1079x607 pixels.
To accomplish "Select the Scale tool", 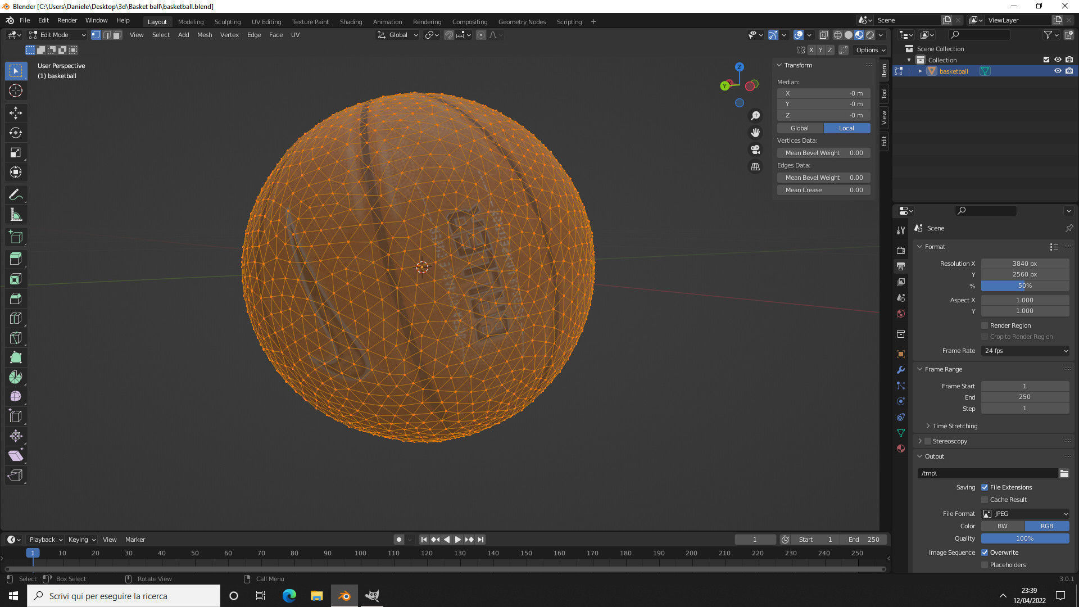I will pyautogui.click(x=16, y=152).
